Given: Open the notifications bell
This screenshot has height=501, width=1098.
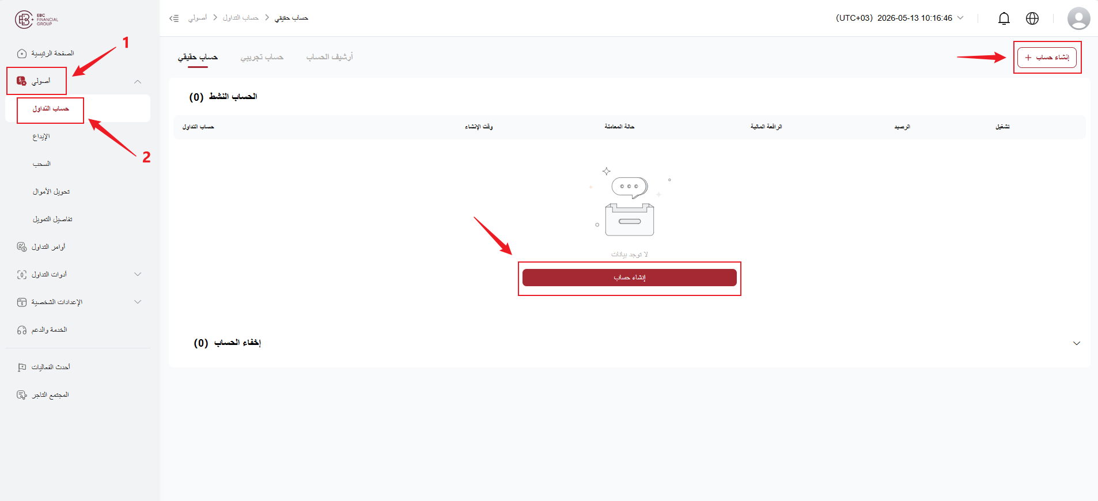Looking at the screenshot, I should pyautogui.click(x=1004, y=18).
